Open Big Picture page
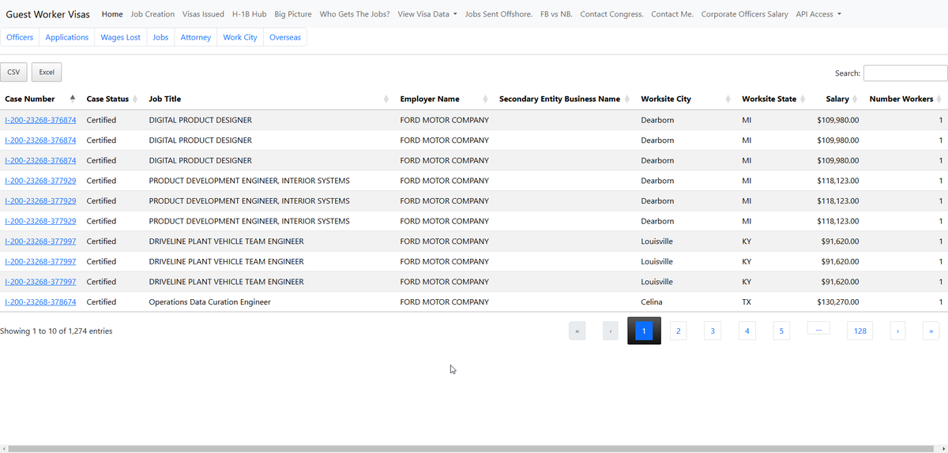 click(x=293, y=14)
